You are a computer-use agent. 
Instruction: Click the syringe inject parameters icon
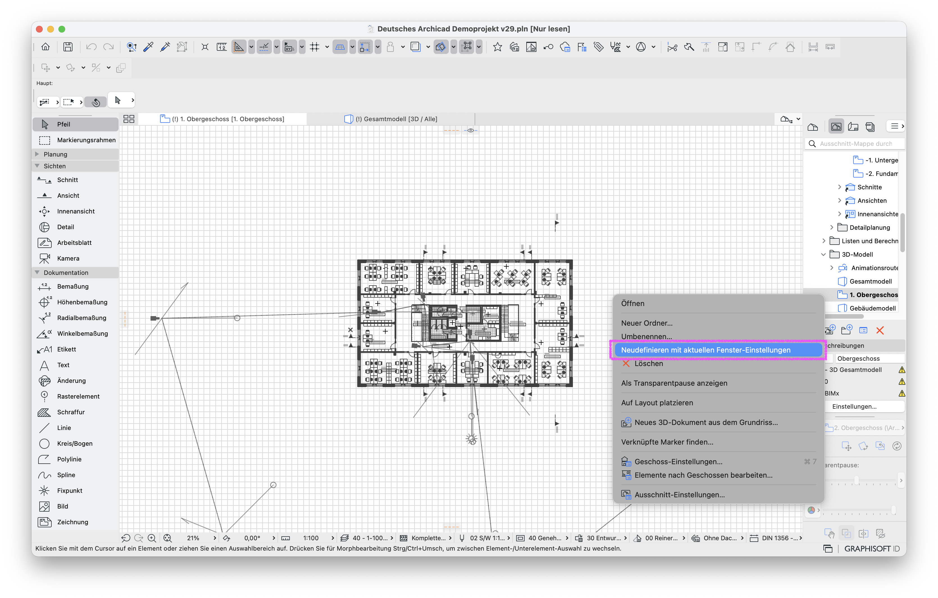[x=165, y=47]
